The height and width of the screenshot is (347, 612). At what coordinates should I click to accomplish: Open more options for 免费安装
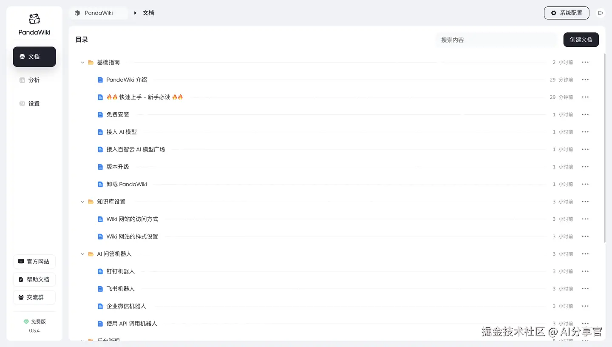pyautogui.click(x=585, y=115)
